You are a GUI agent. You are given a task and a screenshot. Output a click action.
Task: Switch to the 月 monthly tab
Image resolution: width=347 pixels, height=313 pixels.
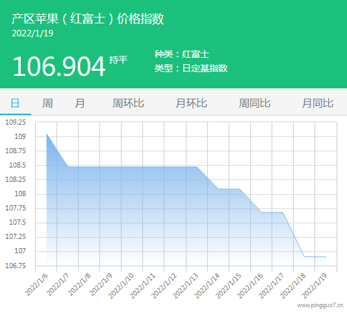[80, 103]
